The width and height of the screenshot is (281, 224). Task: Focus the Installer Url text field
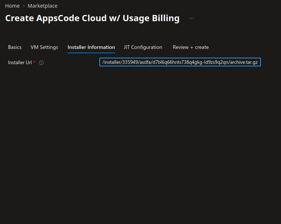click(180, 62)
